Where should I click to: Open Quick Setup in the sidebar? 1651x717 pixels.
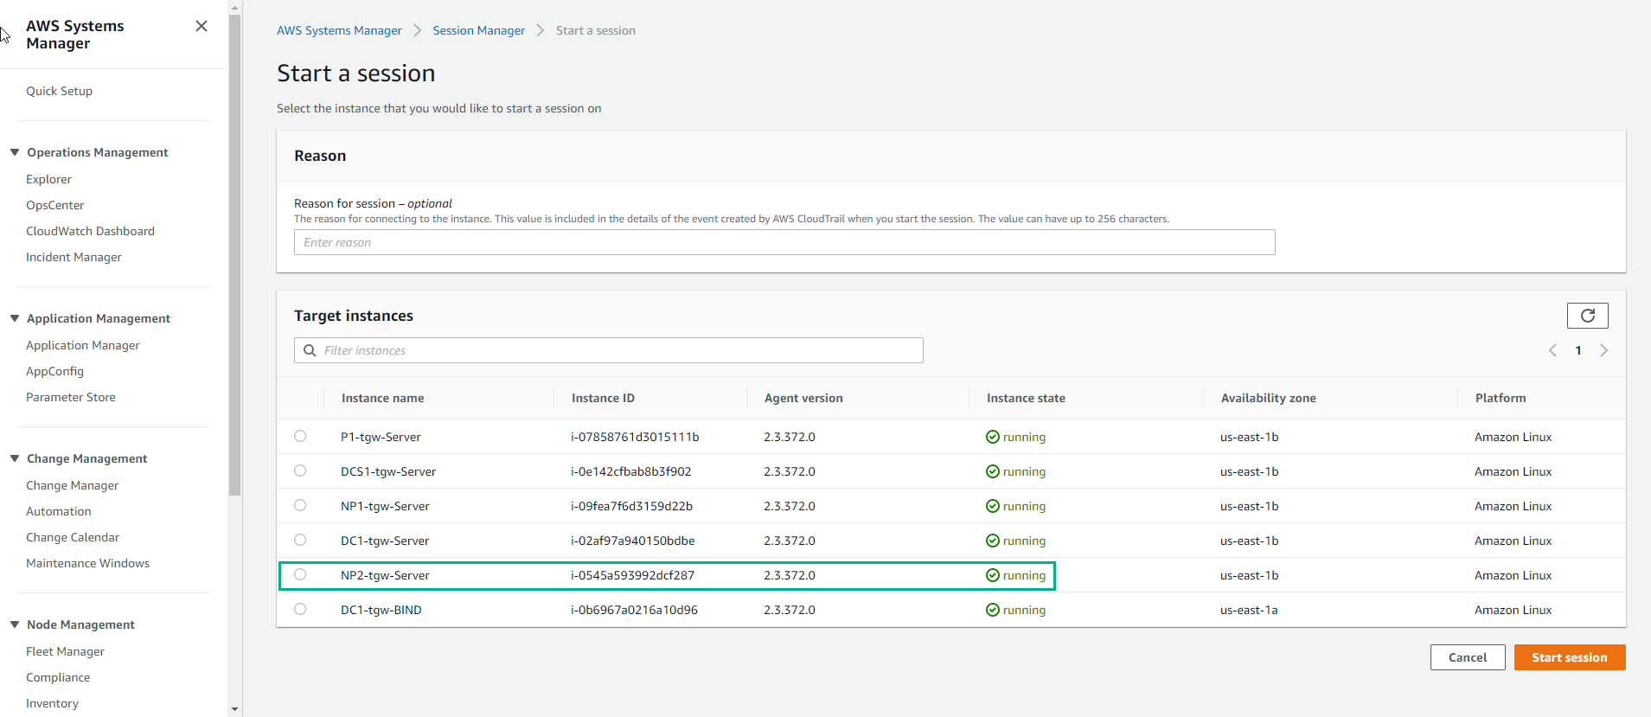coord(59,91)
